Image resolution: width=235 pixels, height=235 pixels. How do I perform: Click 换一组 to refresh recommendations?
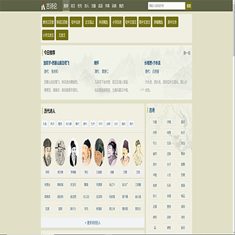tap(187, 53)
